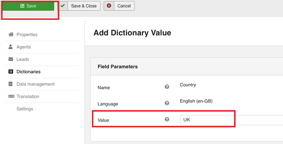Click the Agents user icon

[x=11, y=47]
